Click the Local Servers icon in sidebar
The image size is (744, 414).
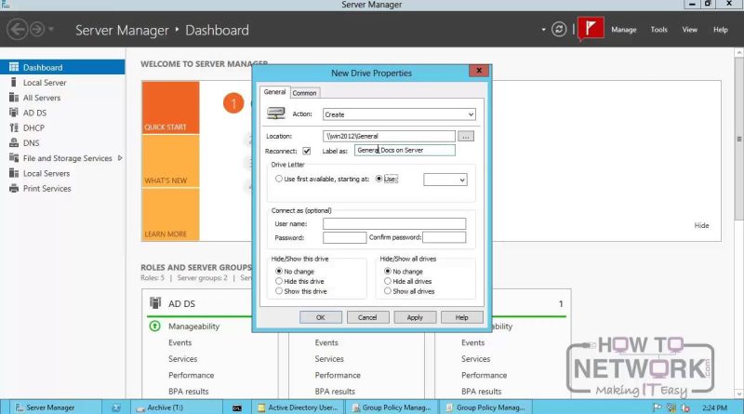[x=14, y=173]
